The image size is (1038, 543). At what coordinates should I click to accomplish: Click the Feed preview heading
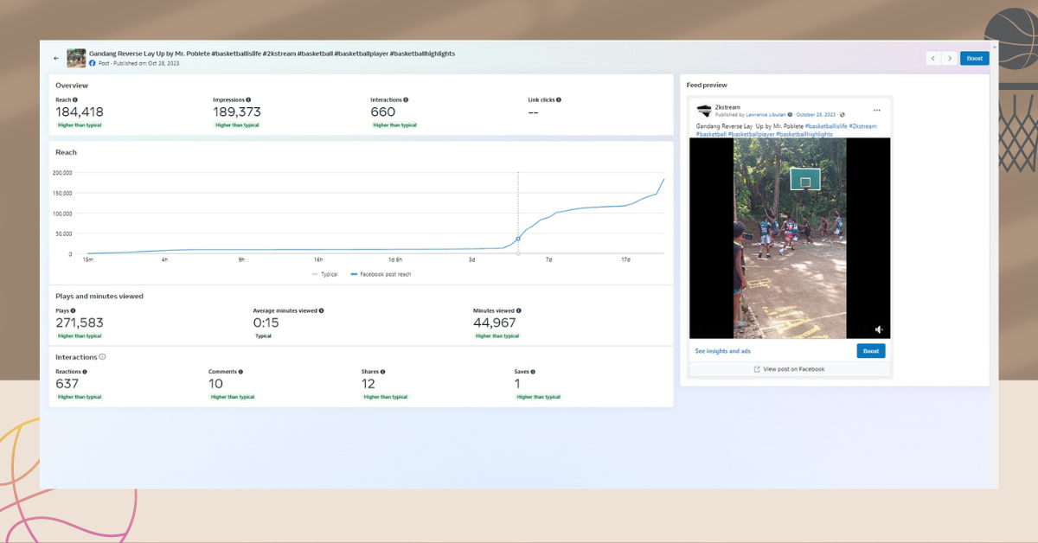point(707,85)
